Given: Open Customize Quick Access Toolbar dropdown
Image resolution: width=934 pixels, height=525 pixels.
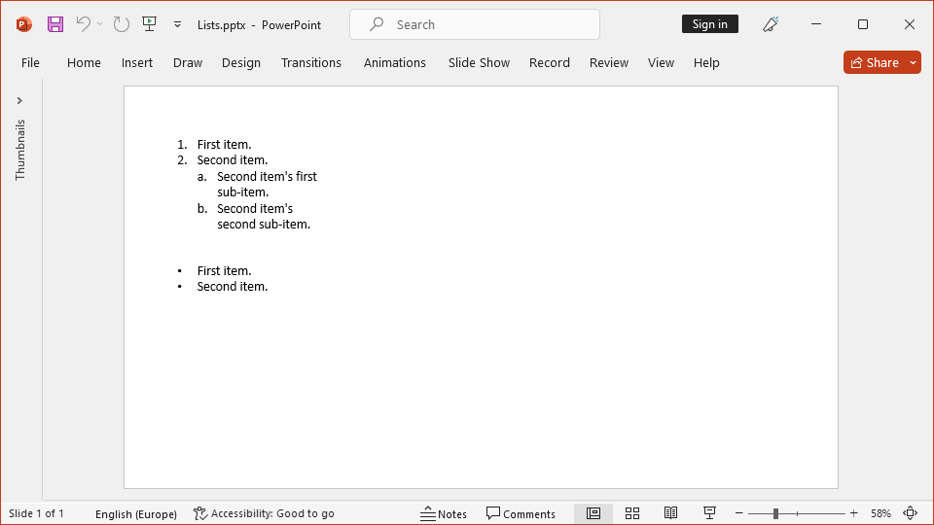Looking at the screenshot, I should tap(177, 24).
